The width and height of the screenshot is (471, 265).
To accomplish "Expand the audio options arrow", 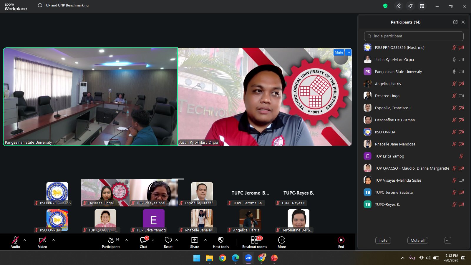I will pos(25,240).
